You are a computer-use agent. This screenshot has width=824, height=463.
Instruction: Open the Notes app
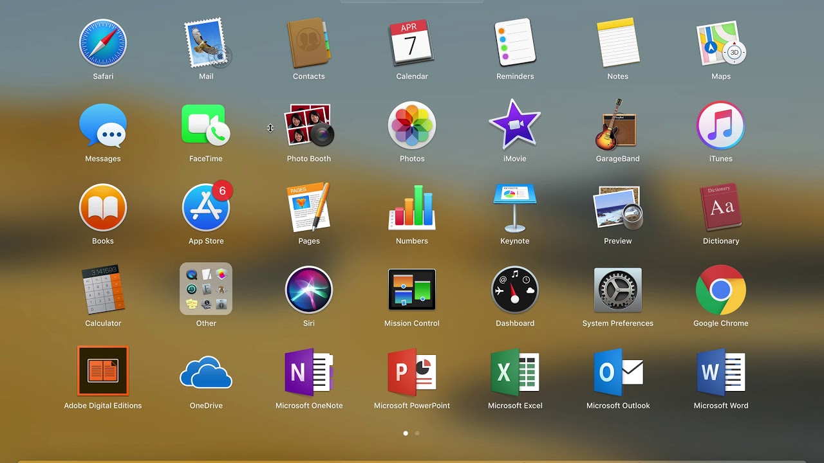[618, 43]
